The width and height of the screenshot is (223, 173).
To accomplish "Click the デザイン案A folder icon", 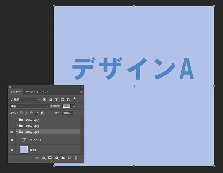I will [x=21, y=132].
